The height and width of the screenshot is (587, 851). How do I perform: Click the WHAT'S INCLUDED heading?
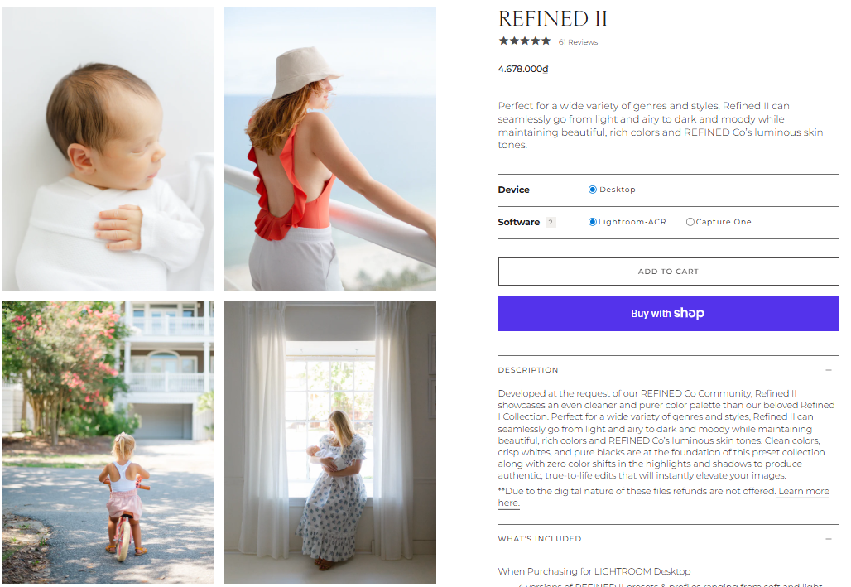pyautogui.click(x=540, y=539)
